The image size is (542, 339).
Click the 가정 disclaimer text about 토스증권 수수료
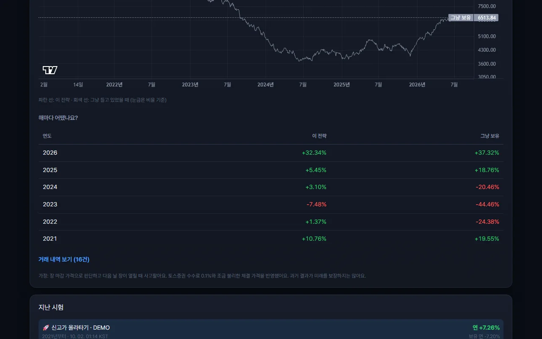coord(202,275)
